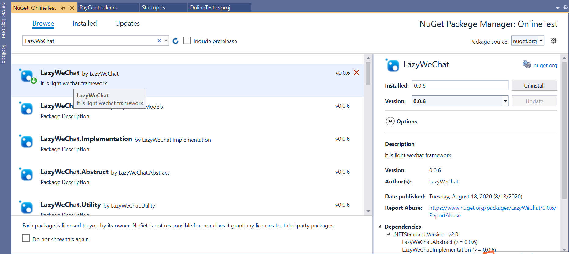The height and width of the screenshot is (254, 569).
Task: Collapse the .NETStandard,Version=v2.0 node
Action: click(x=389, y=234)
